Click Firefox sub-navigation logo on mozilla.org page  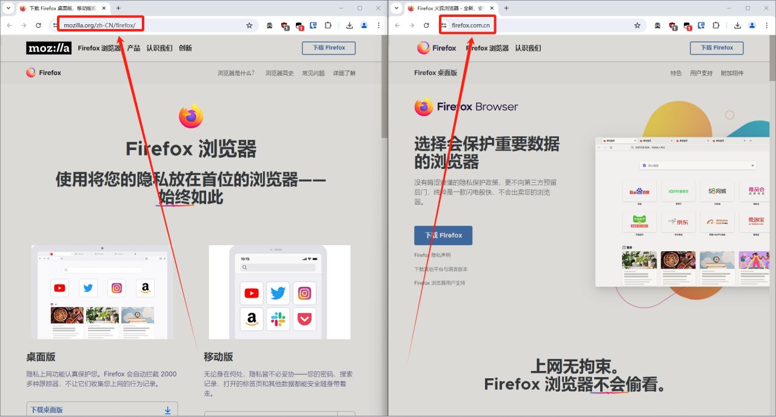(x=44, y=73)
